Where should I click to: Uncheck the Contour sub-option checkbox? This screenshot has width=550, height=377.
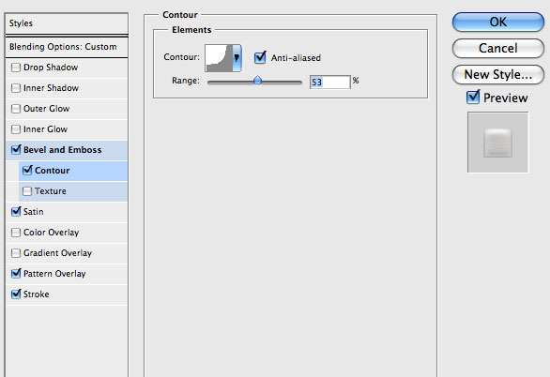coord(27,171)
